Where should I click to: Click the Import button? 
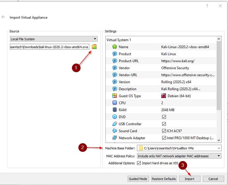pyautogui.click(x=190, y=179)
